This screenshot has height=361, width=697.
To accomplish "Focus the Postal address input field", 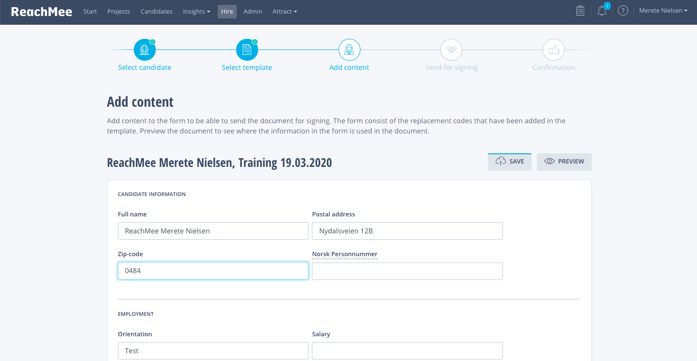I will (x=407, y=231).
